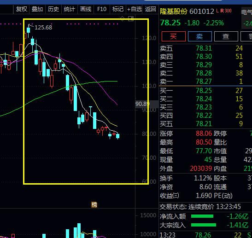Click the 市值 label
Screen dimensions: 252x238
click(220, 151)
